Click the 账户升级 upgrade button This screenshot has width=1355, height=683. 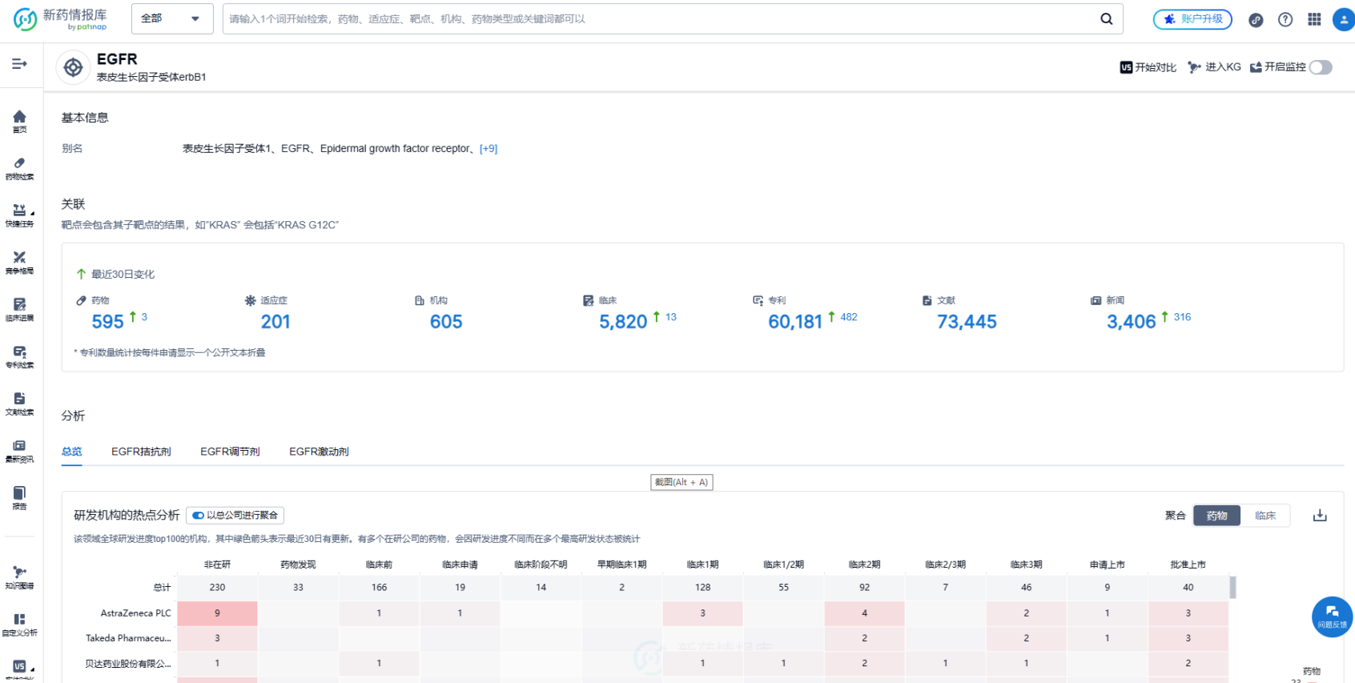pos(1192,19)
